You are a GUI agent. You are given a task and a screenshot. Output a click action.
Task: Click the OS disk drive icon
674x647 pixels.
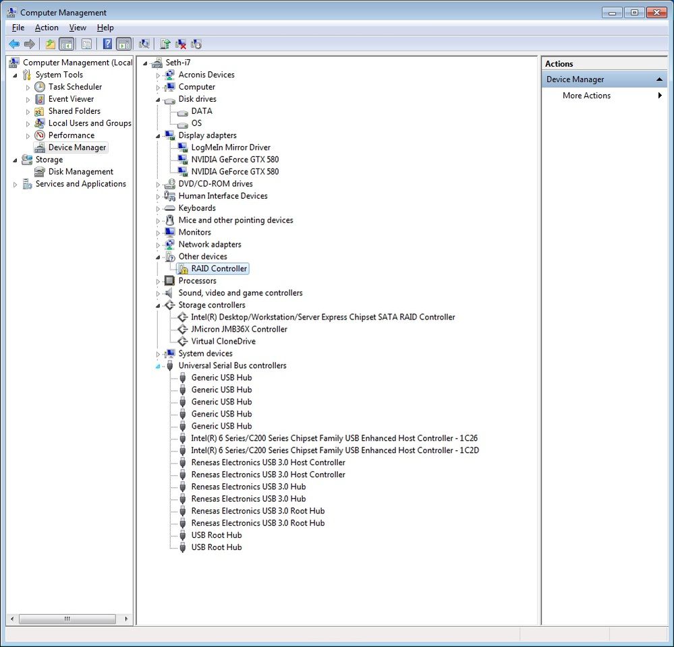pyautogui.click(x=183, y=123)
